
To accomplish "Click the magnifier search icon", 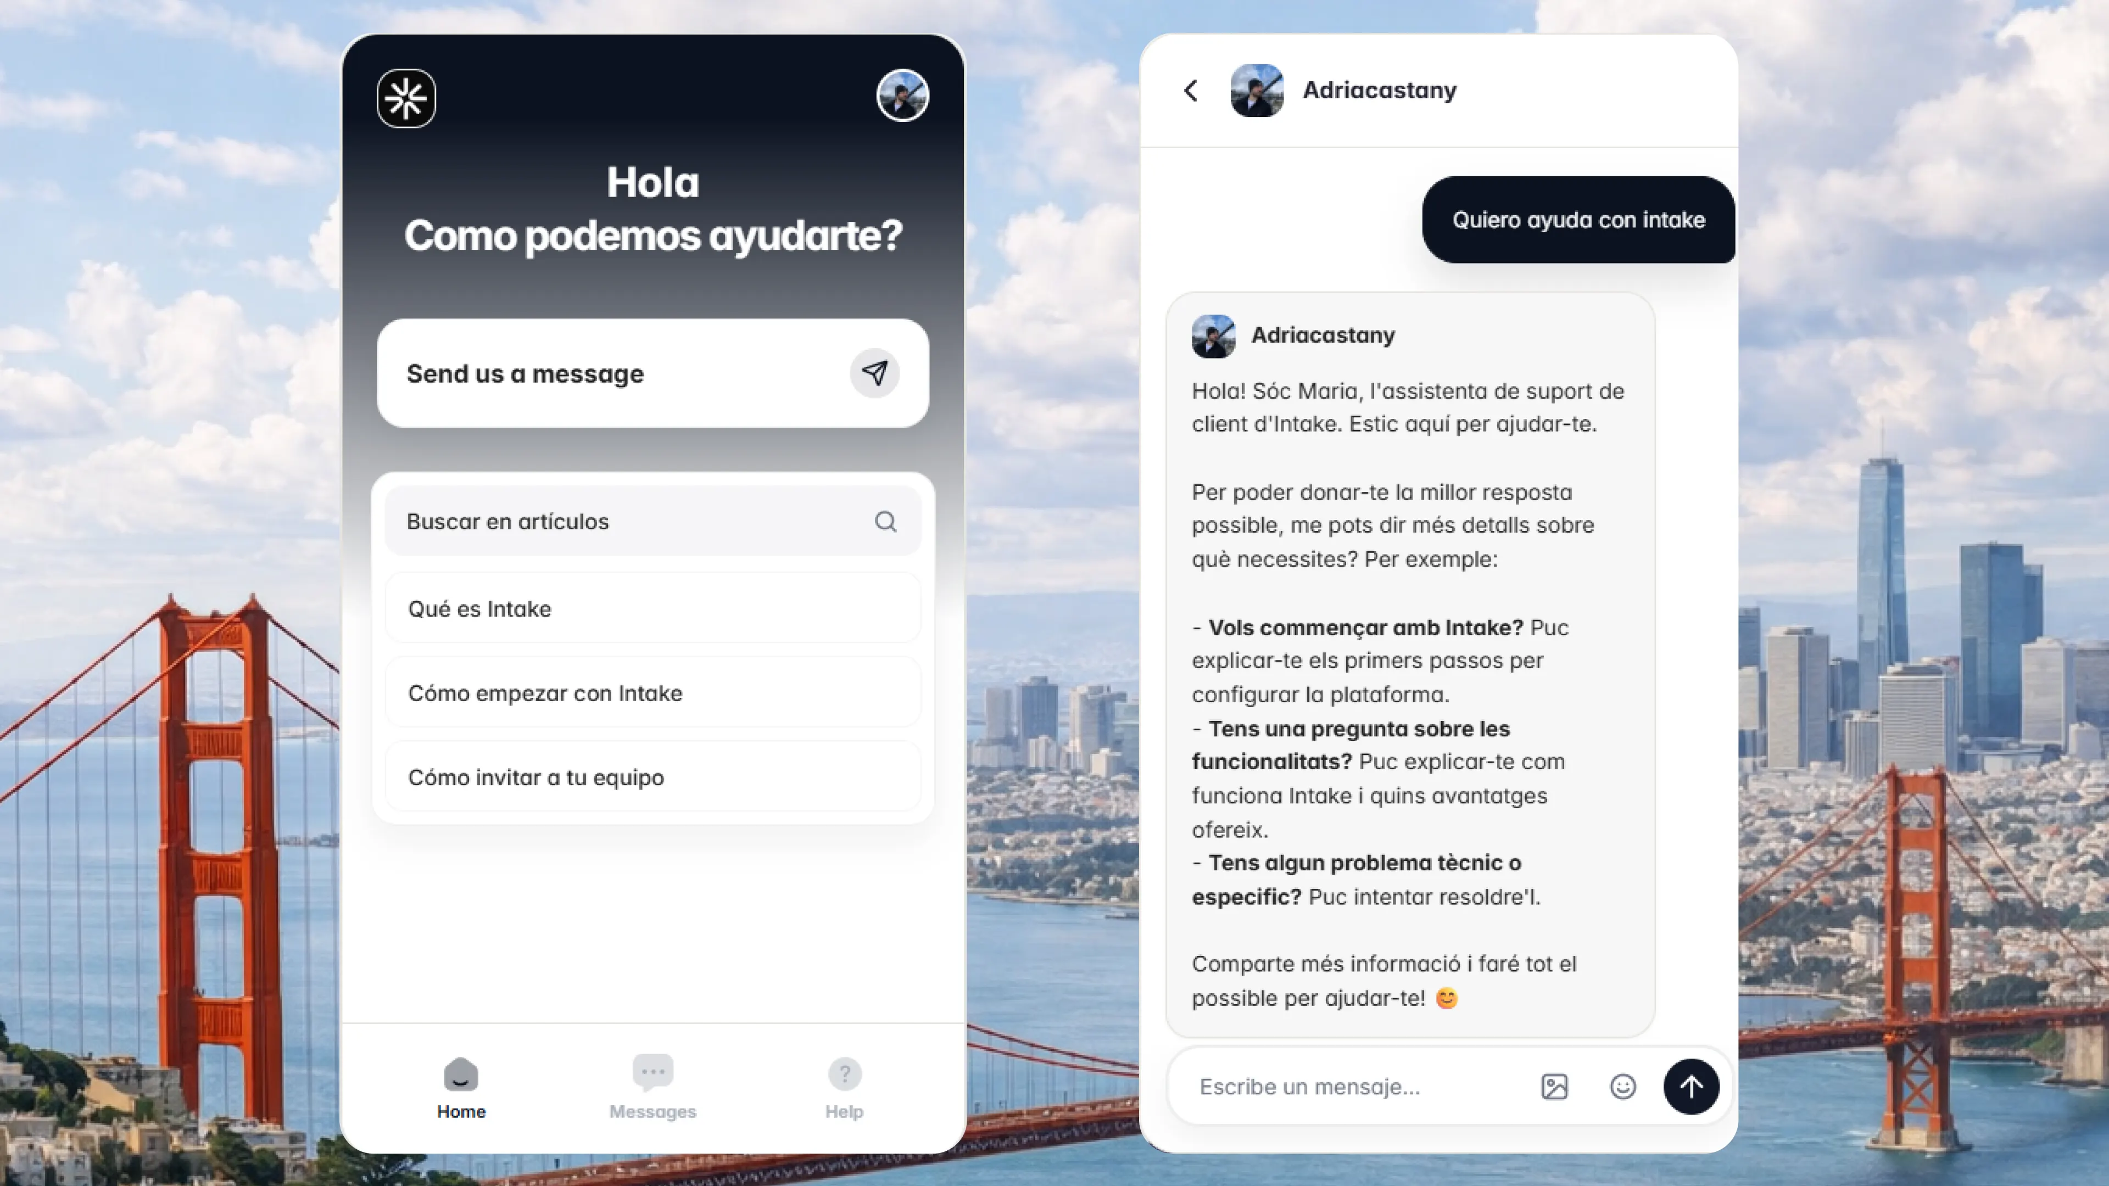I will coord(885,522).
